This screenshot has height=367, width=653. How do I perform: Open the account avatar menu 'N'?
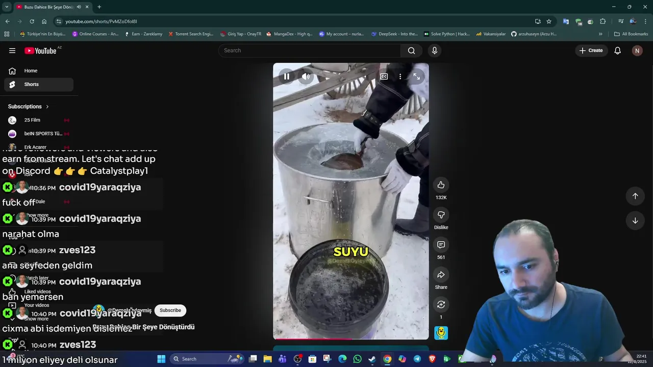[x=637, y=50]
